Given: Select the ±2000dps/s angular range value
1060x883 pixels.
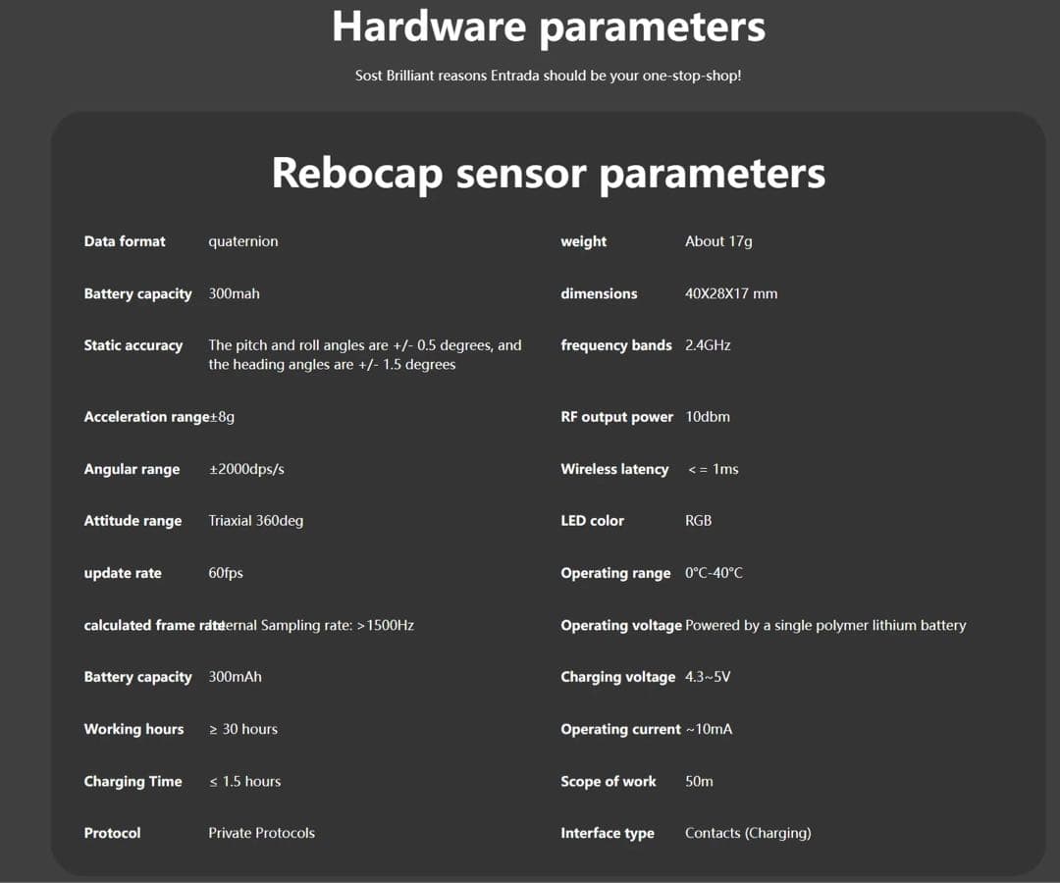Looking at the screenshot, I should [x=246, y=469].
